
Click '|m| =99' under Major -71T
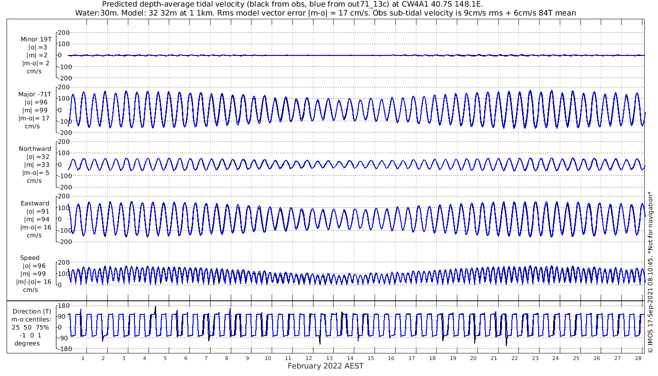click(x=36, y=110)
